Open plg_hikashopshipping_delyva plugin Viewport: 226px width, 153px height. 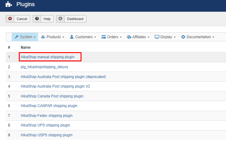pyautogui.click(x=44, y=67)
